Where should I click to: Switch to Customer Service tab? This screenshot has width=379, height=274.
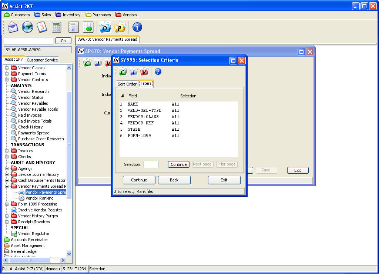(42, 60)
